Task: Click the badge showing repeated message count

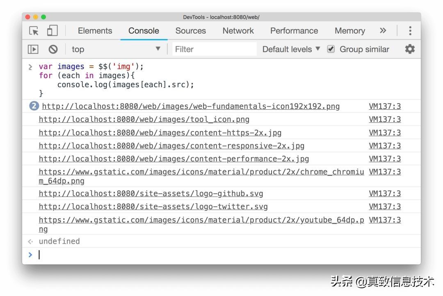Action: [x=33, y=106]
